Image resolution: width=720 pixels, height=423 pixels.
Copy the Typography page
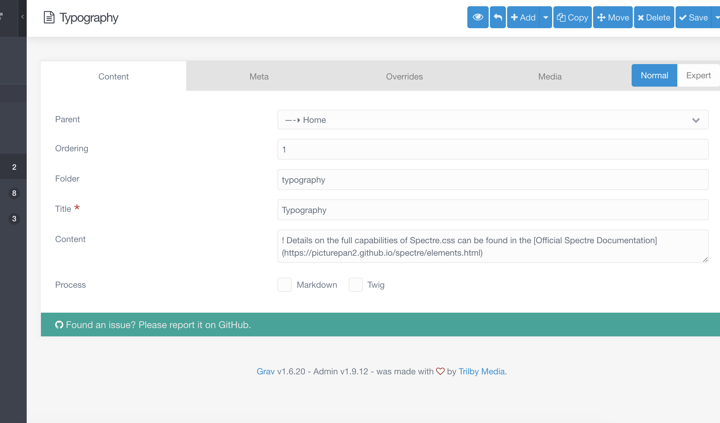pyautogui.click(x=572, y=17)
